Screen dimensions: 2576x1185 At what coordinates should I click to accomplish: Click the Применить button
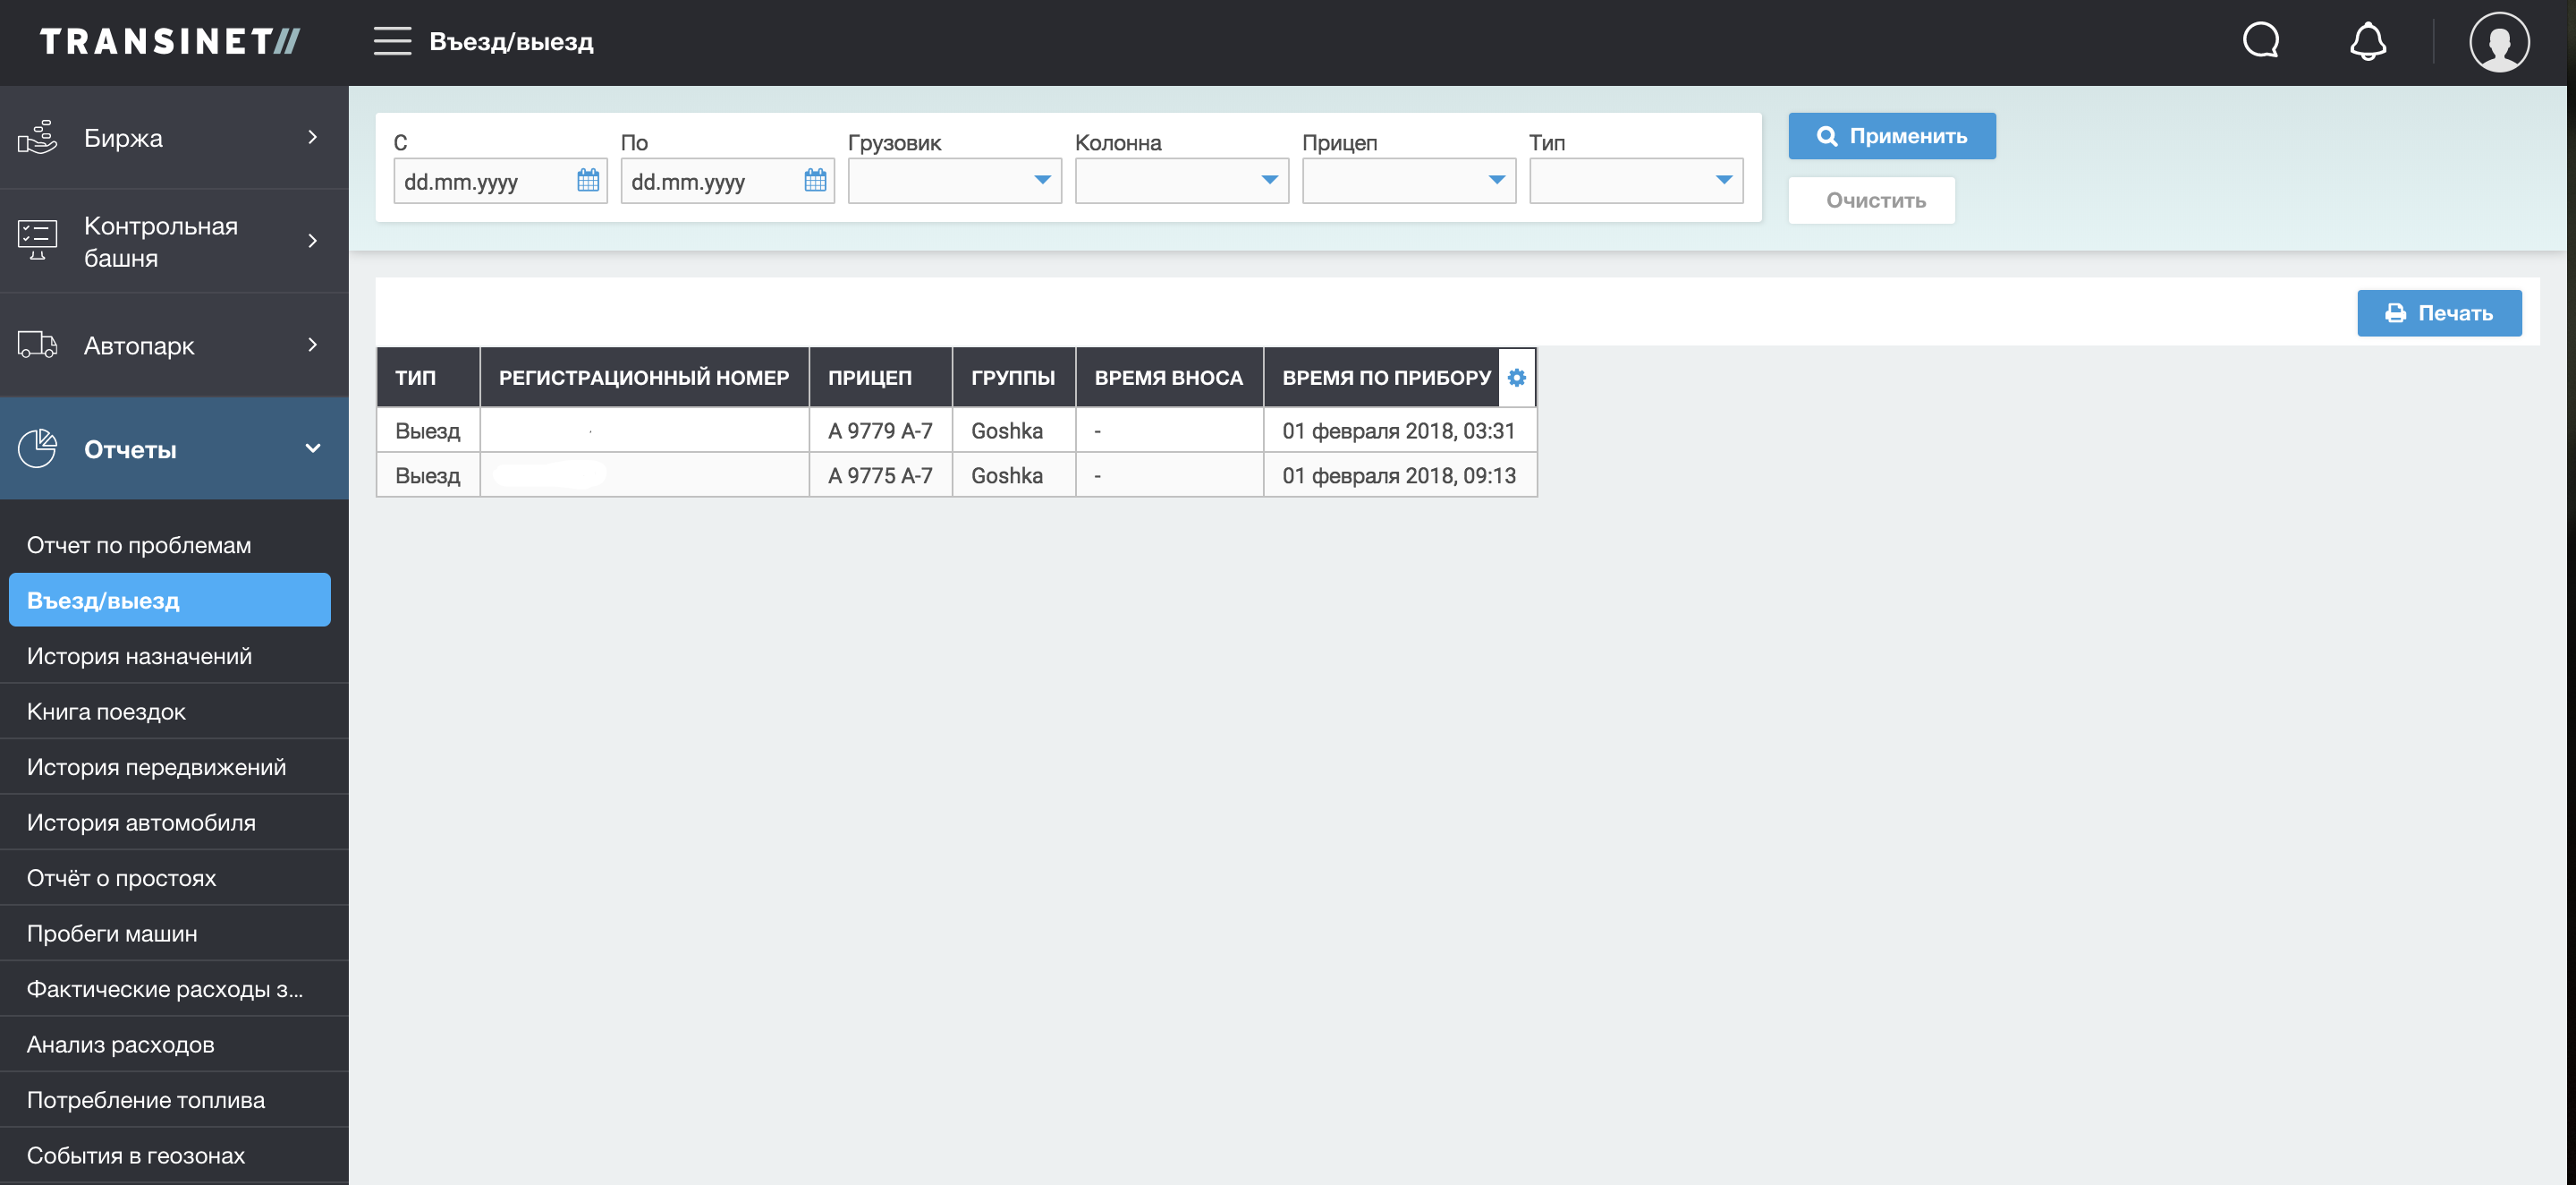[1891, 136]
